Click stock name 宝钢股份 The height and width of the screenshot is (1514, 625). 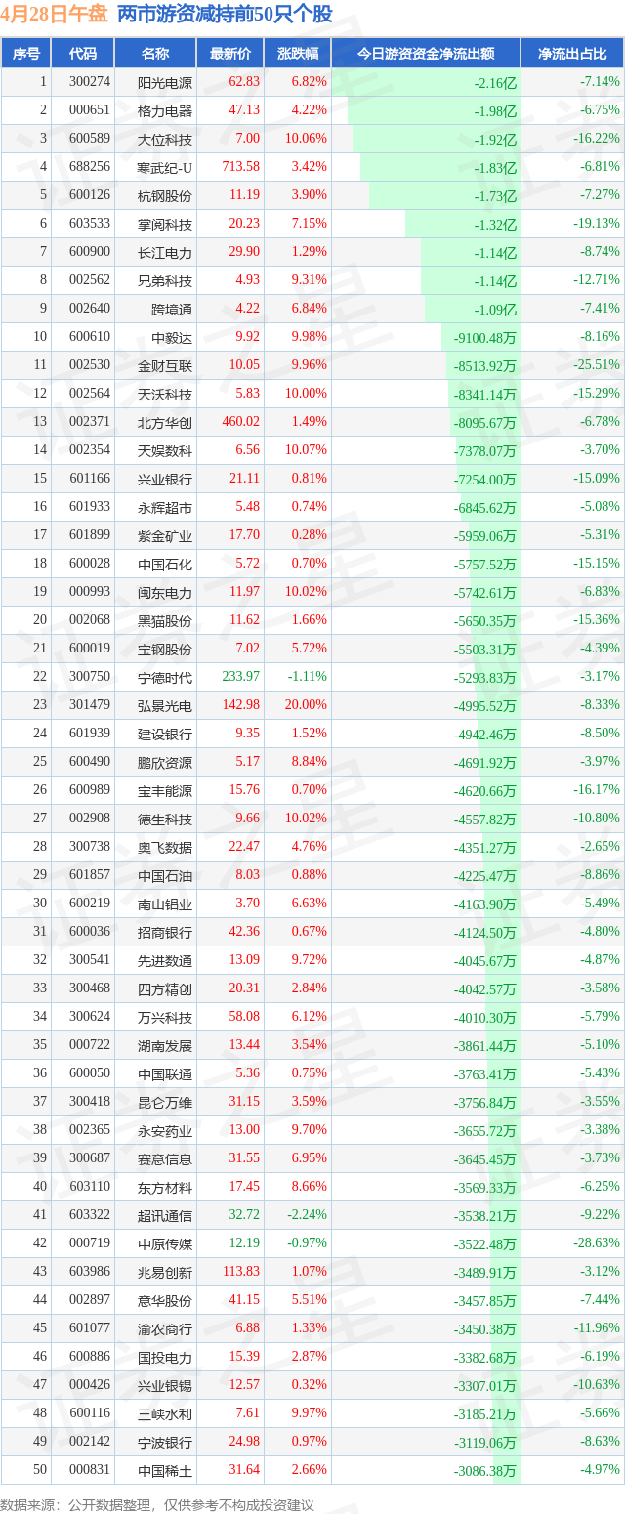165,649
